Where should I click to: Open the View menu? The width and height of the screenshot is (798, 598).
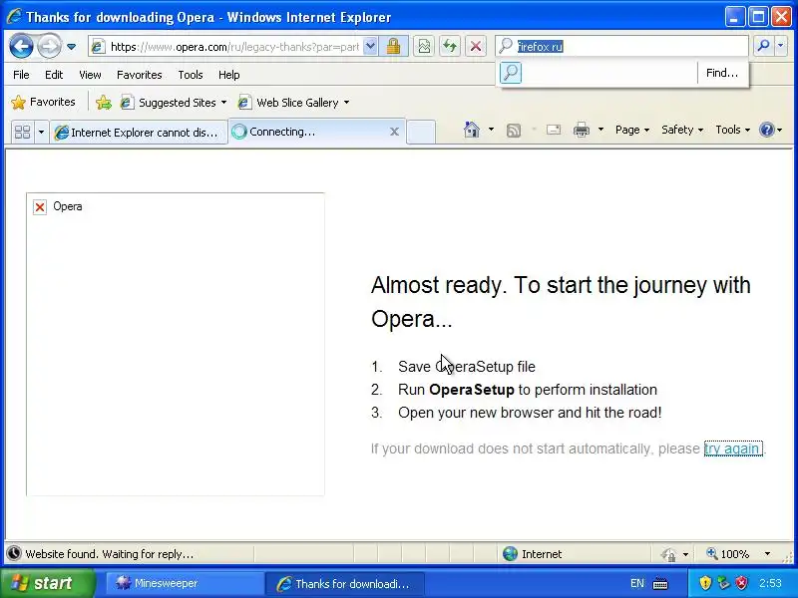[90, 75]
